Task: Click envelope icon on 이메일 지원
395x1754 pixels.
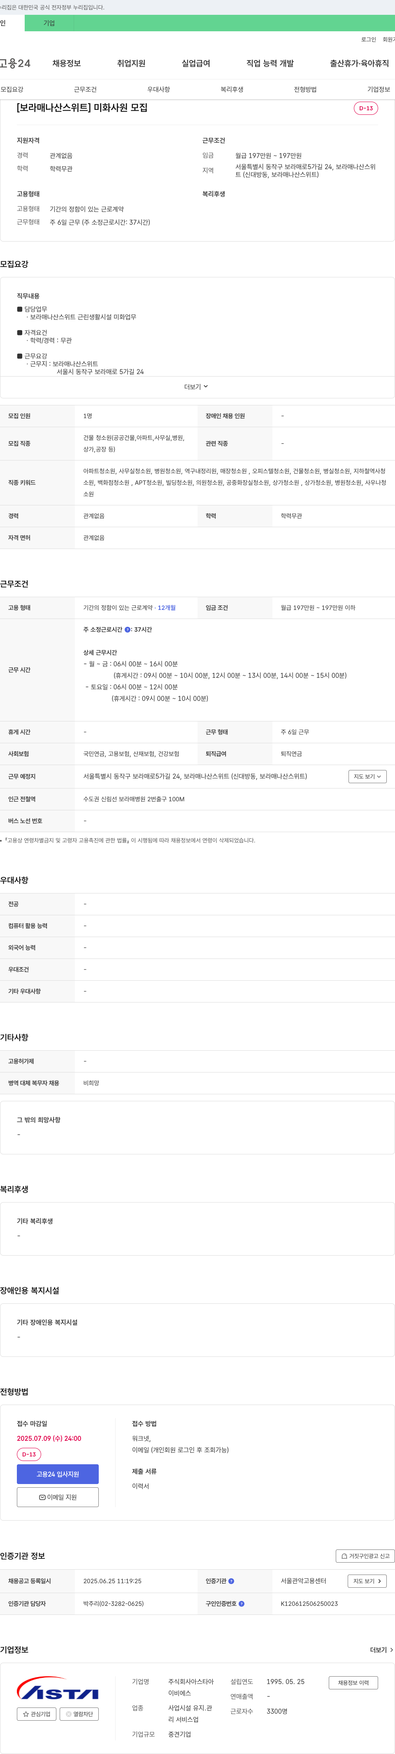Action: (x=42, y=1497)
